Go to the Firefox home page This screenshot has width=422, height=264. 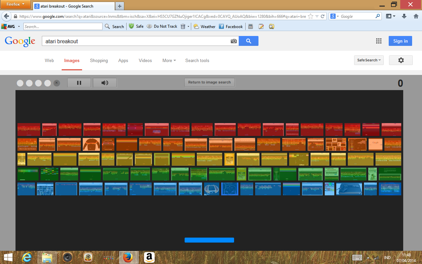416,16
